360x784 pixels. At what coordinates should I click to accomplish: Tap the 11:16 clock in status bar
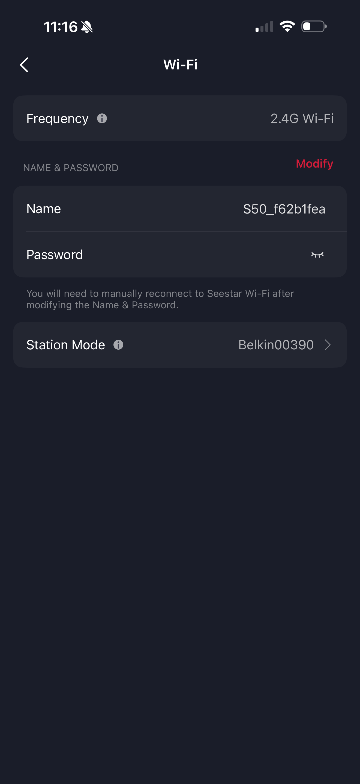[x=61, y=27]
